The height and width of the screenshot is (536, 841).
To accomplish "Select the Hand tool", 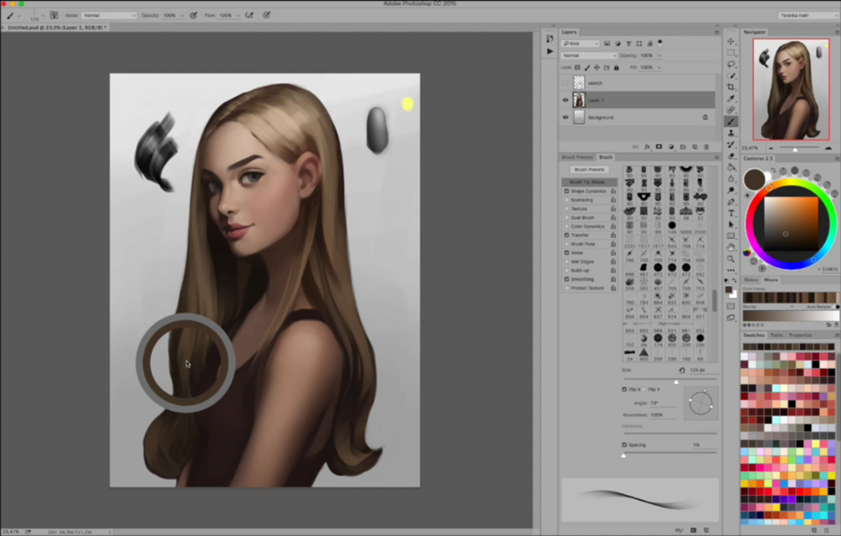I will click(x=731, y=248).
